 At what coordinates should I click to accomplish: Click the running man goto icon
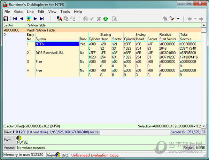point(29,19)
